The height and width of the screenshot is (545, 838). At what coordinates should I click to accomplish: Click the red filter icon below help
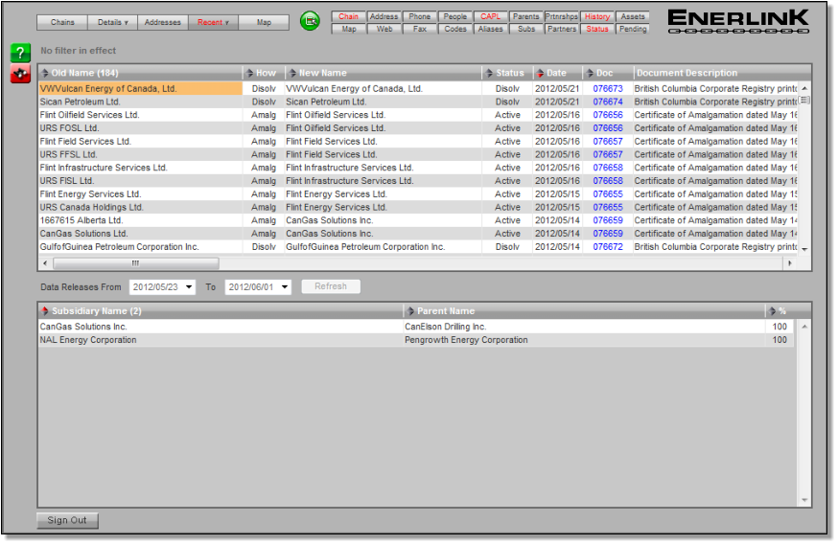[20, 74]
